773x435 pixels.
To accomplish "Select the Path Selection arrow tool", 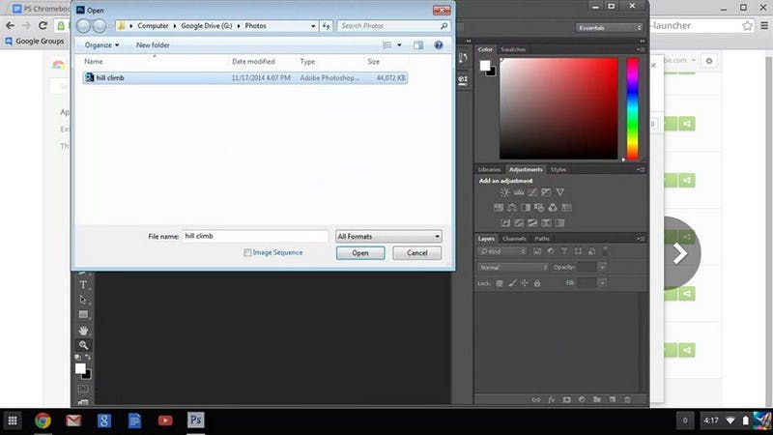I will pos(84,300).
